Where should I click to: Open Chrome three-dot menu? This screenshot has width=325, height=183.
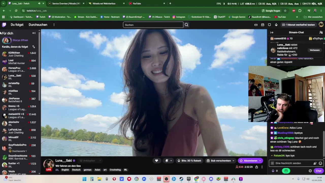click(321, 11)
